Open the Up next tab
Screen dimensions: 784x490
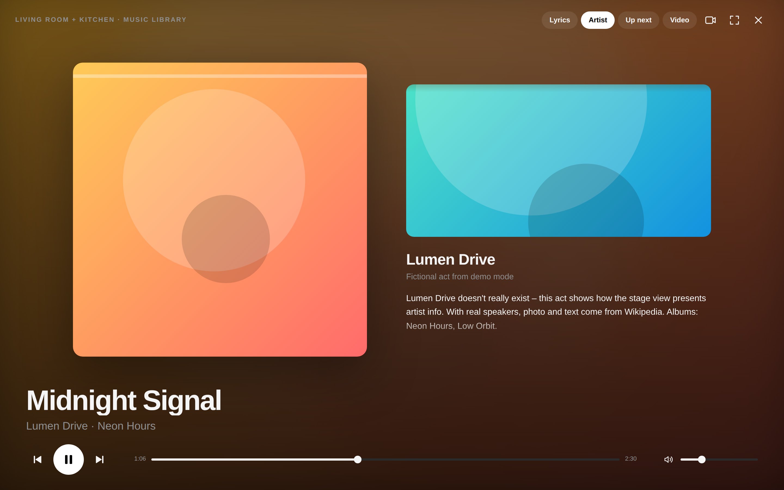click(x=638, y=20)
